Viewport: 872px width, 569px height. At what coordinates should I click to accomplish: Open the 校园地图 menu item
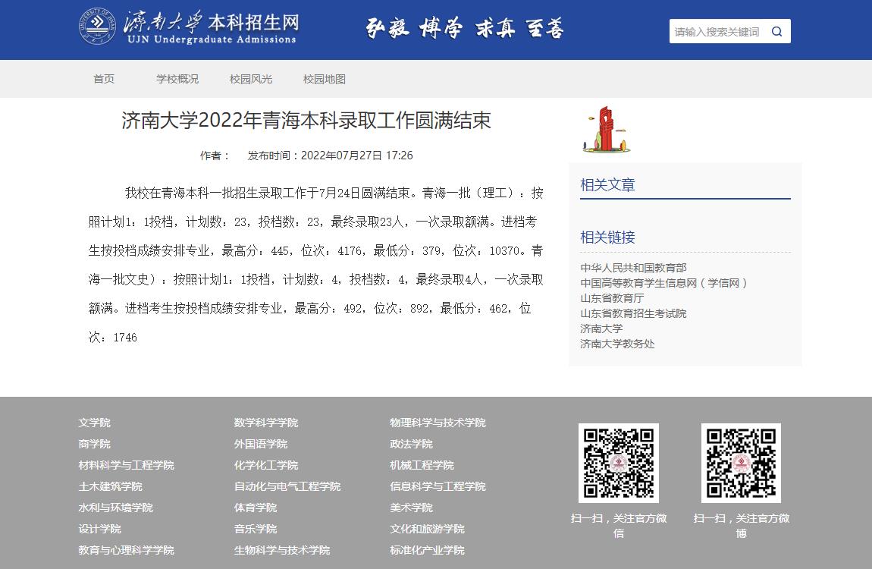point(325,79)
